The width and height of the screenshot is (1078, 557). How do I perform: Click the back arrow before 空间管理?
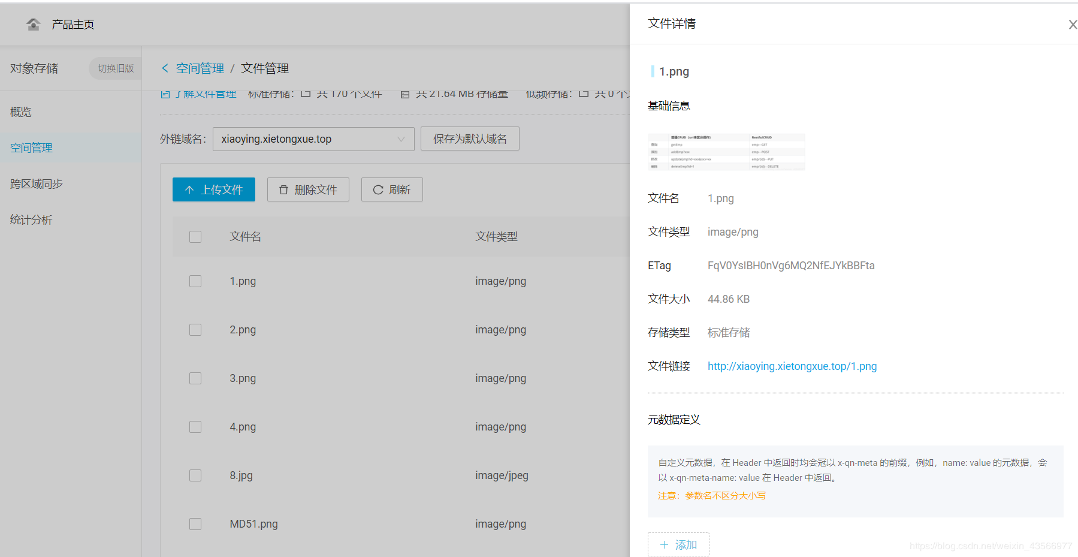[165, 68]
